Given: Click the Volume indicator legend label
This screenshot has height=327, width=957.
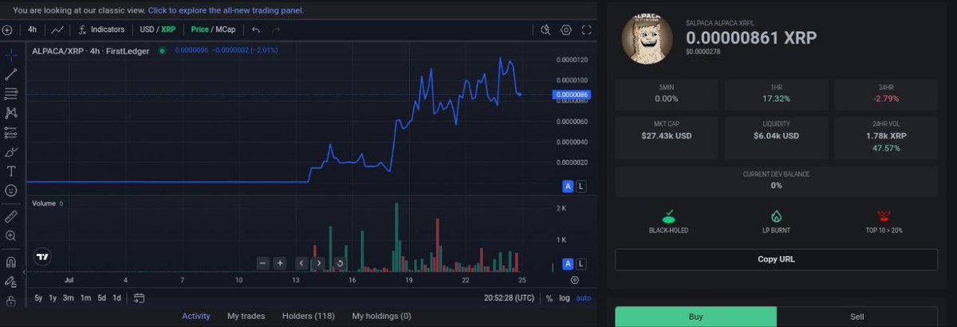Looking at the screenshot, I should tap(44, 204).
